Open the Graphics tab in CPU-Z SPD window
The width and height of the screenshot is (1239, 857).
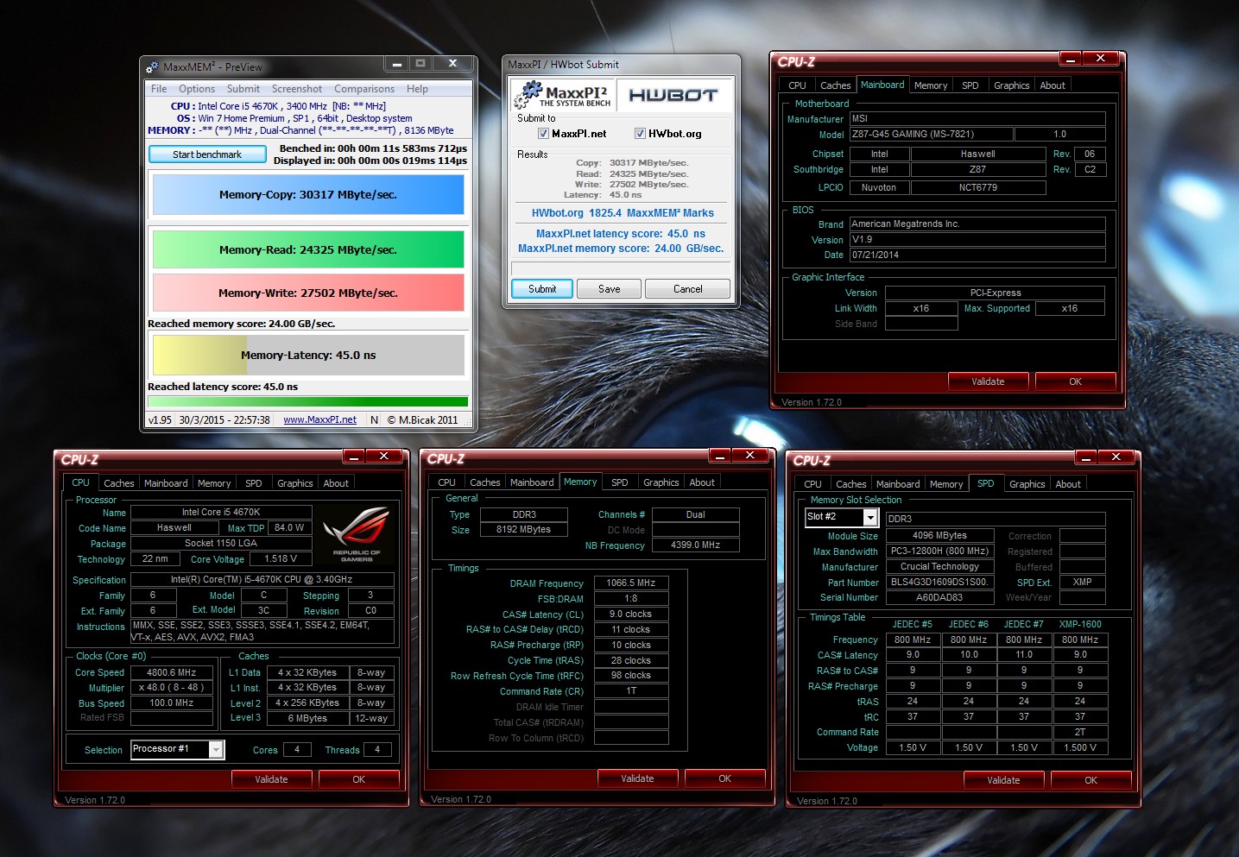(x=1027, y=484)
